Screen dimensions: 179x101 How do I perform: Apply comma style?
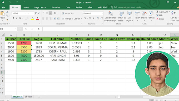pos(93,18)
